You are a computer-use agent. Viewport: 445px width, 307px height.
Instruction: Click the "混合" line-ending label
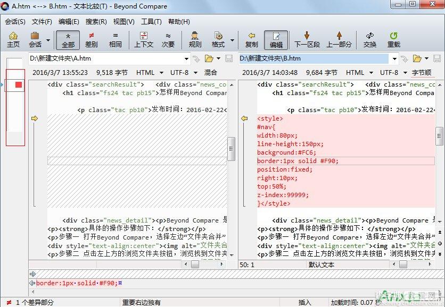(x=210, y=73)
